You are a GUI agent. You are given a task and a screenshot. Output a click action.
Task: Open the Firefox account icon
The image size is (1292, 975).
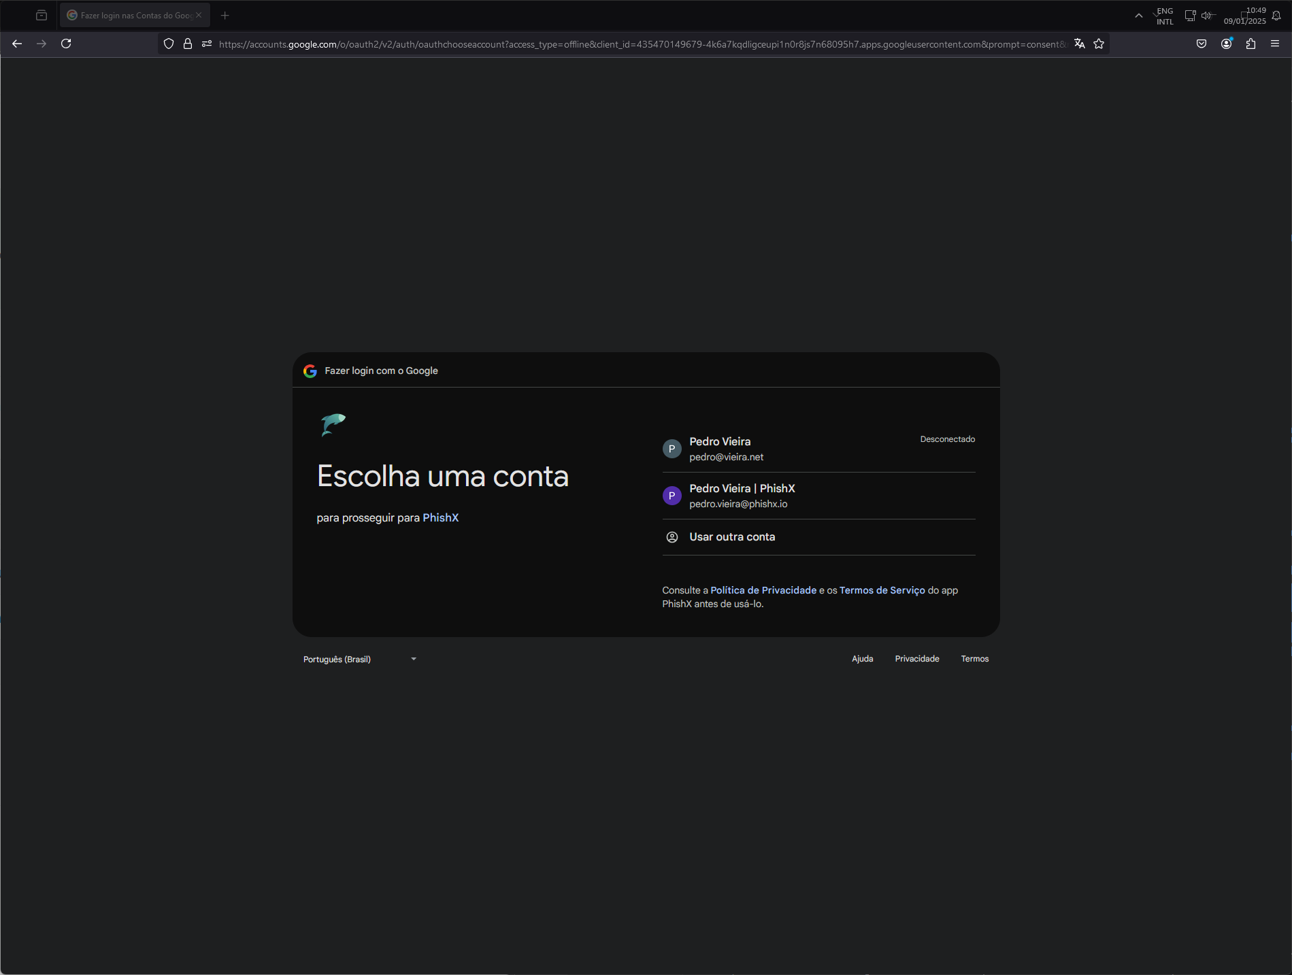[1226, 44]
